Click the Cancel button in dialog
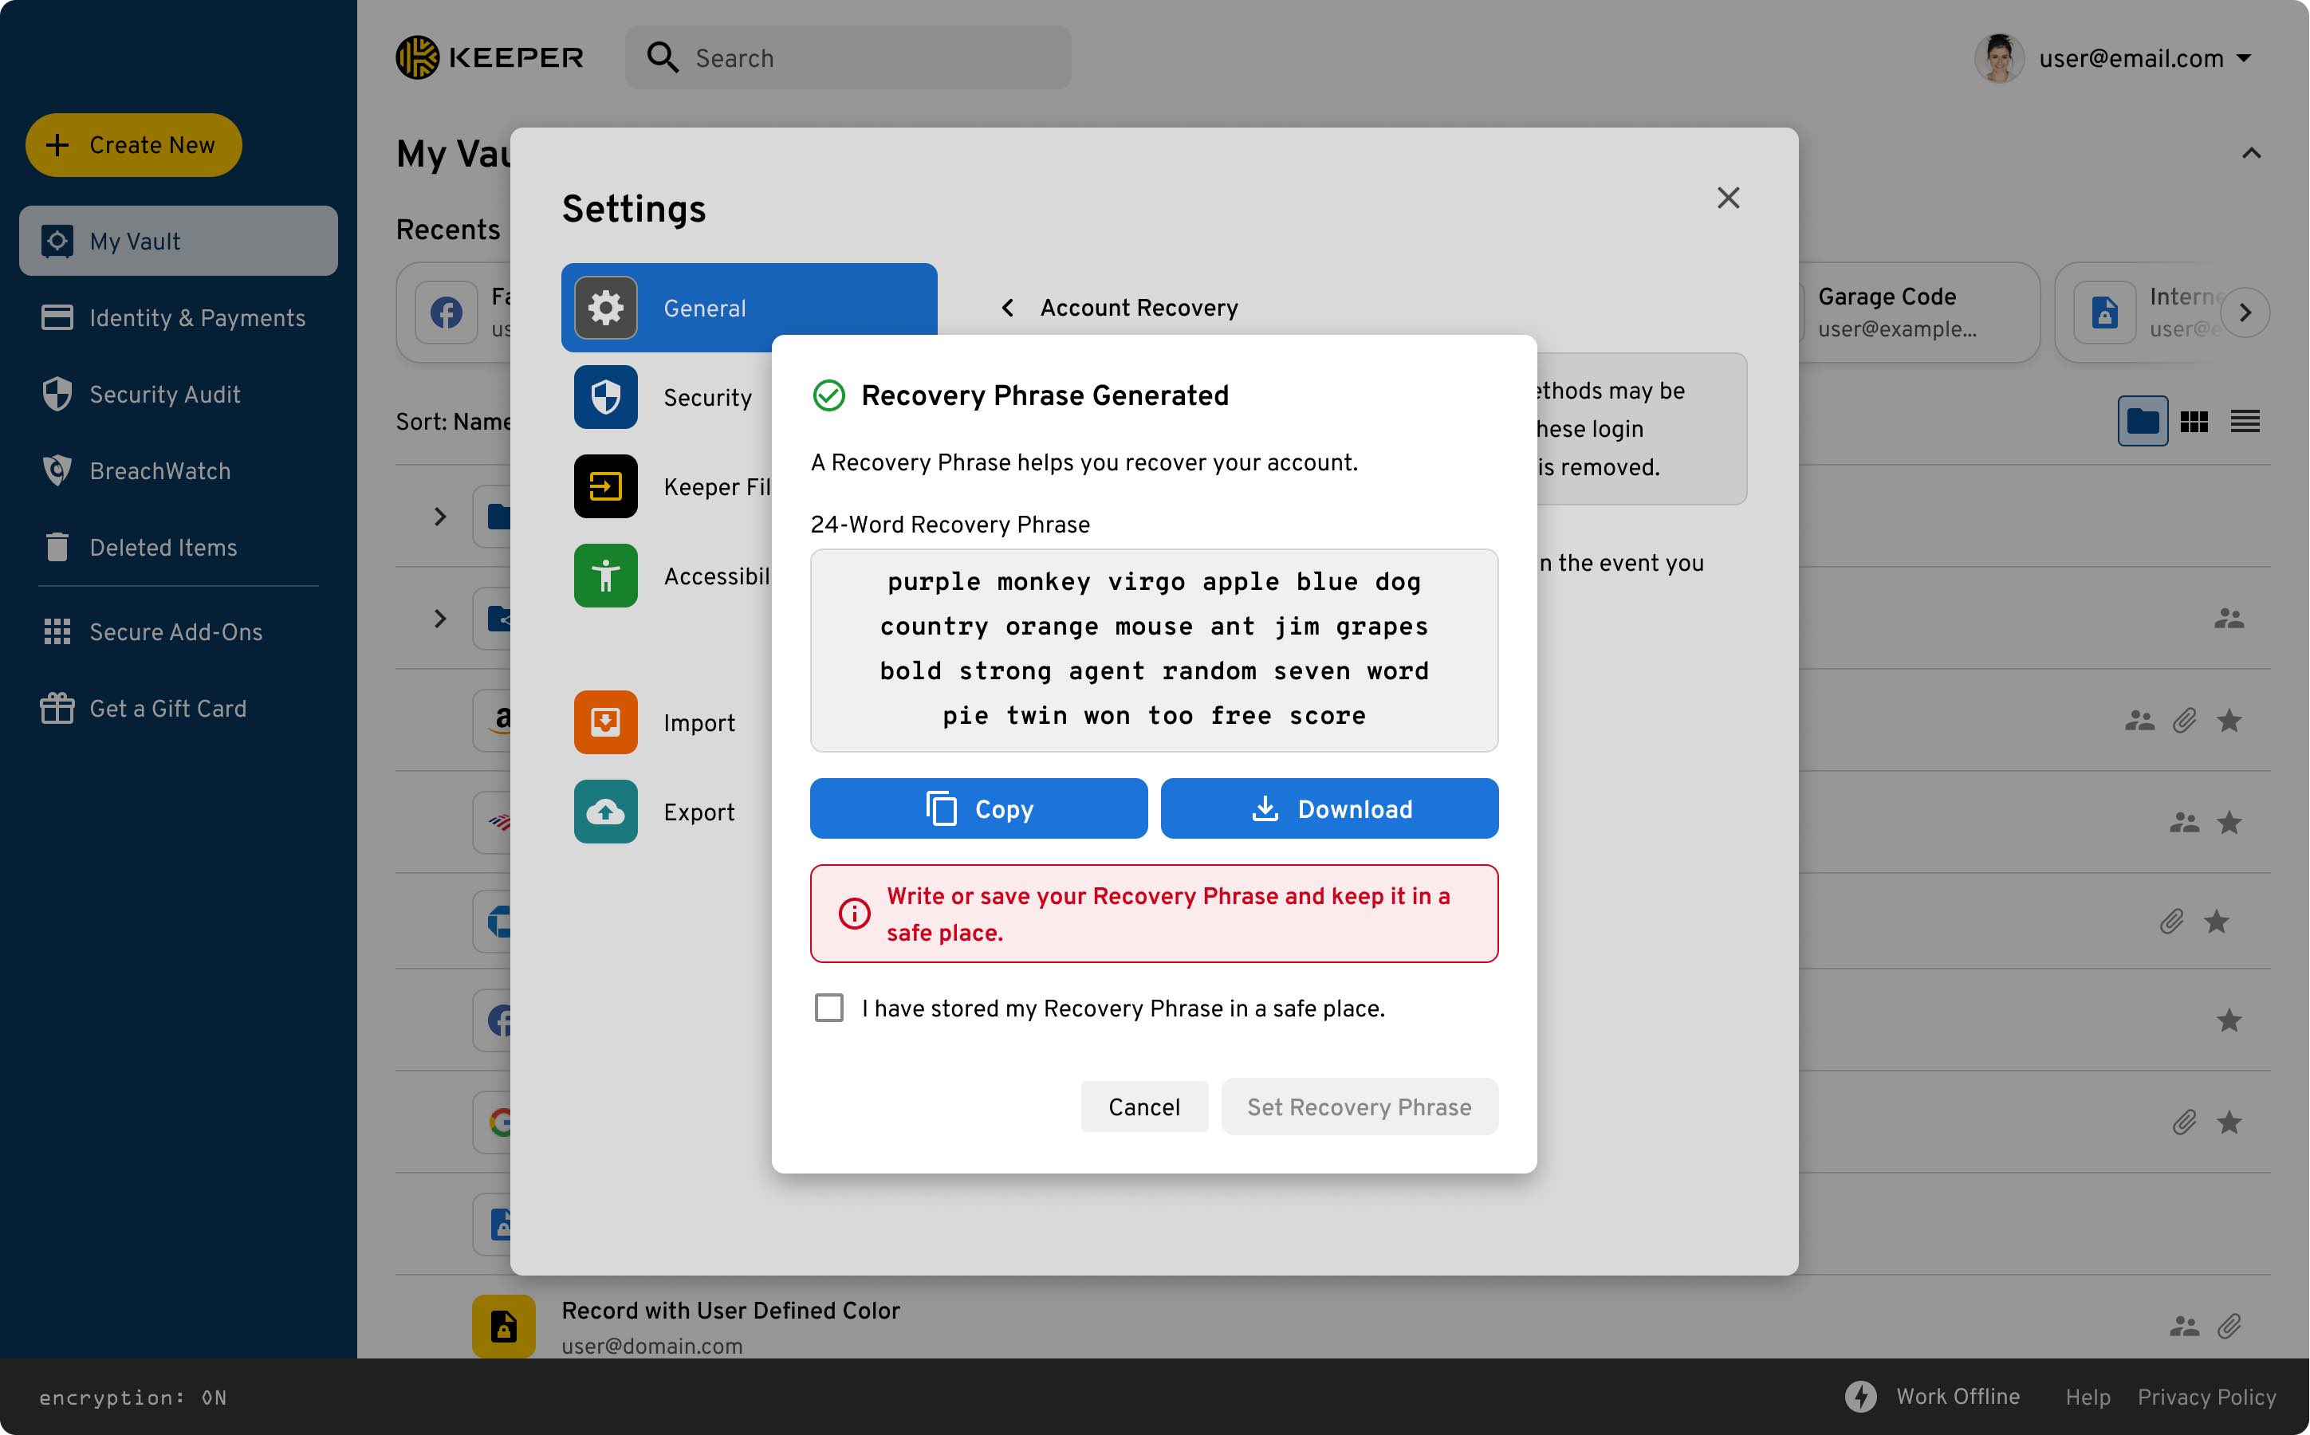2310x1435 pixels. click(x=1143, y=1107)
